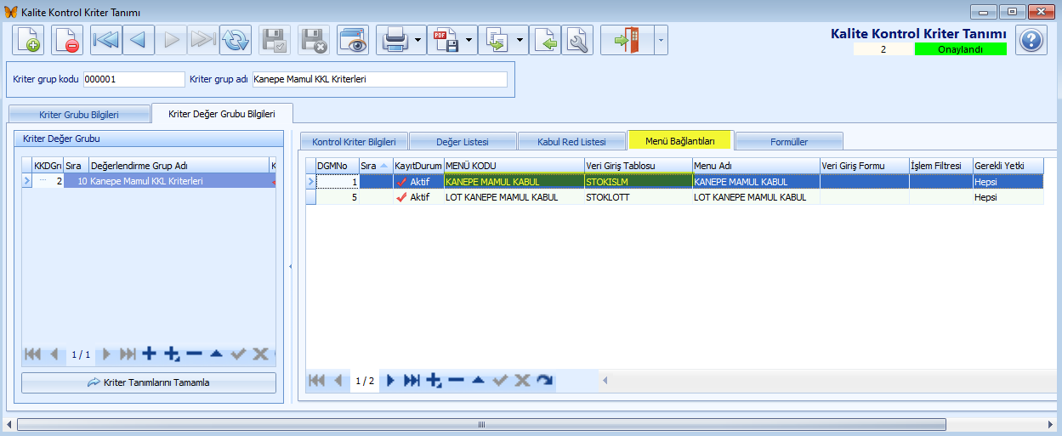Click the delete record icon with red minus
The width and height of the screenshot is (1062, 436).
tap(67, 40)
